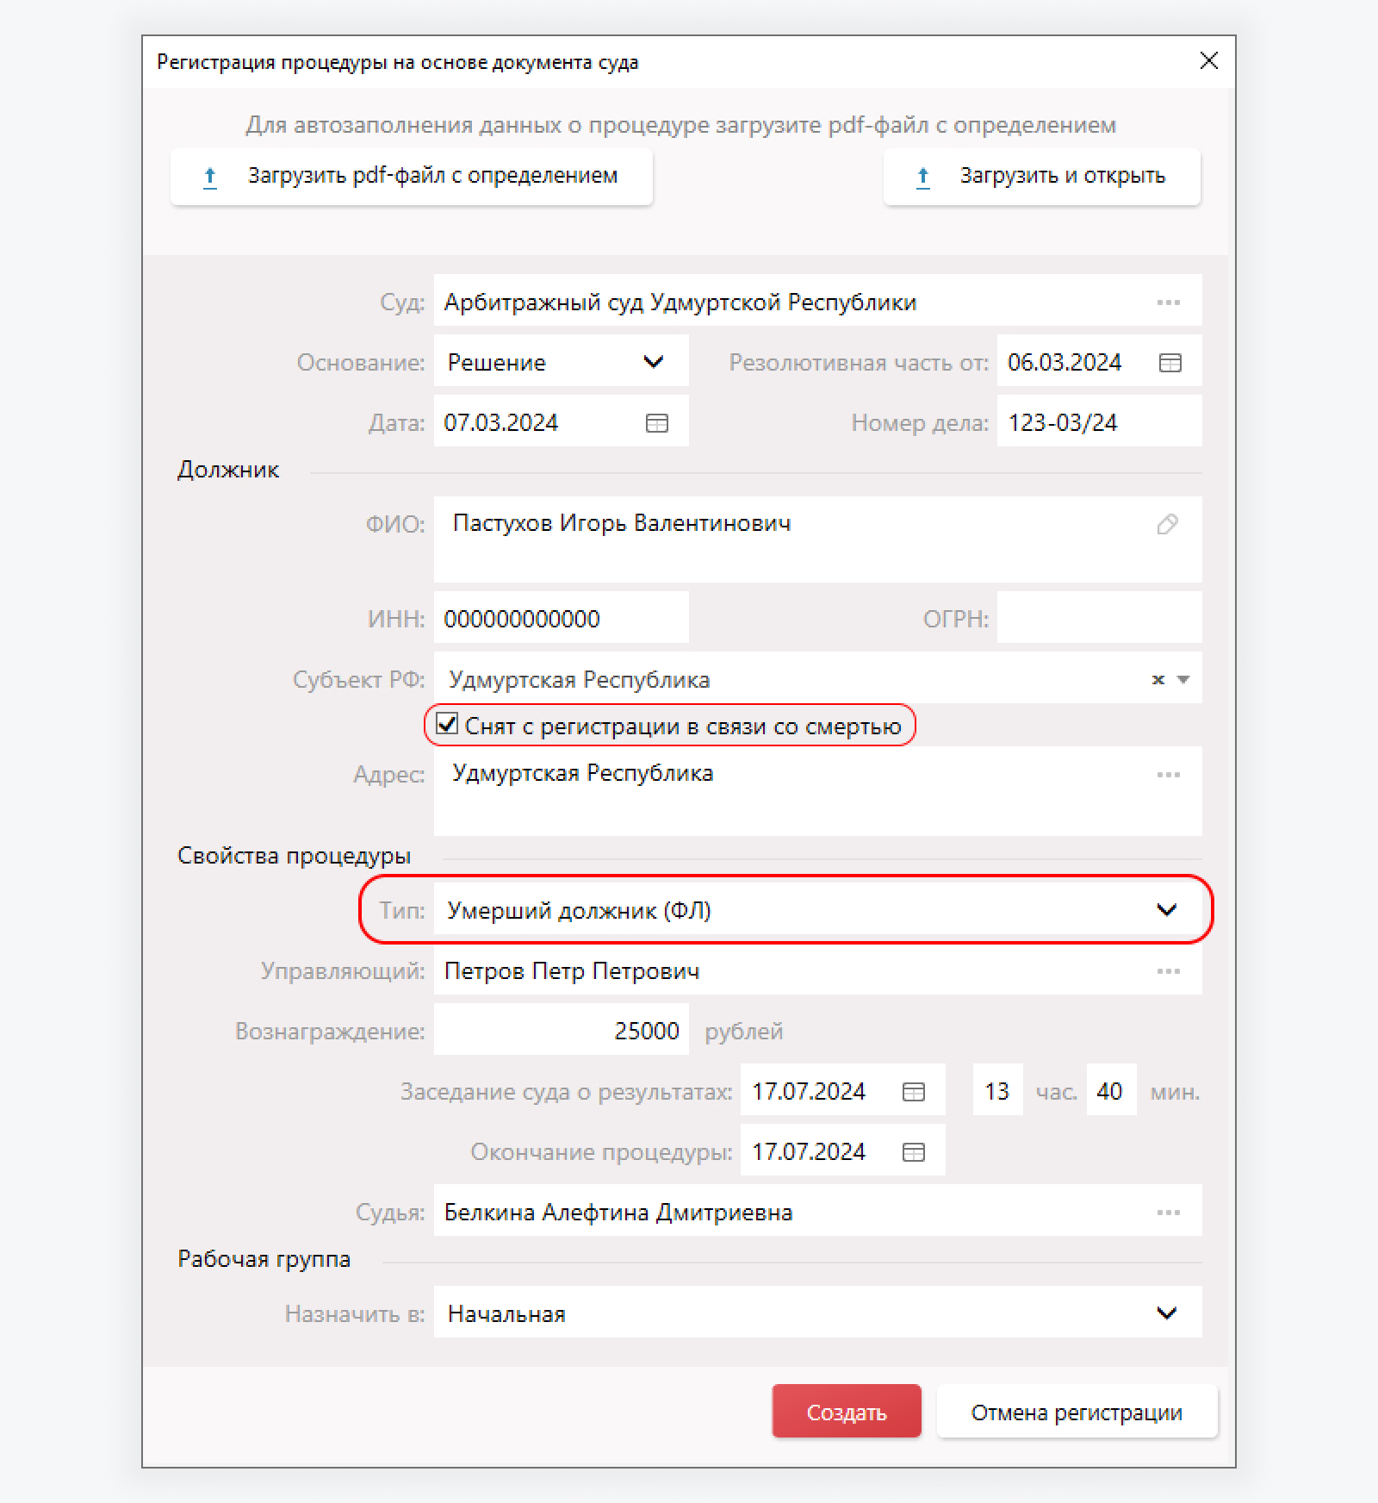
Task: Click upload arrow icon of Загрузить и открыть
Action: (x=922, y=178)
